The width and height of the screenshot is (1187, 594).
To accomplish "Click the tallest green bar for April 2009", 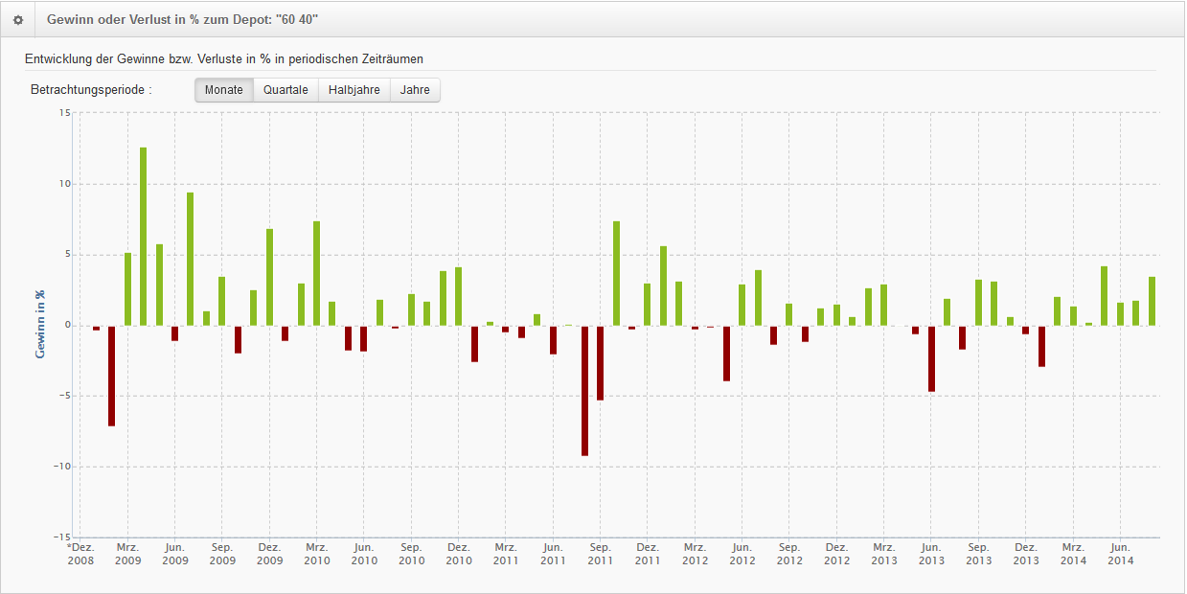I will tap(144, 237).
